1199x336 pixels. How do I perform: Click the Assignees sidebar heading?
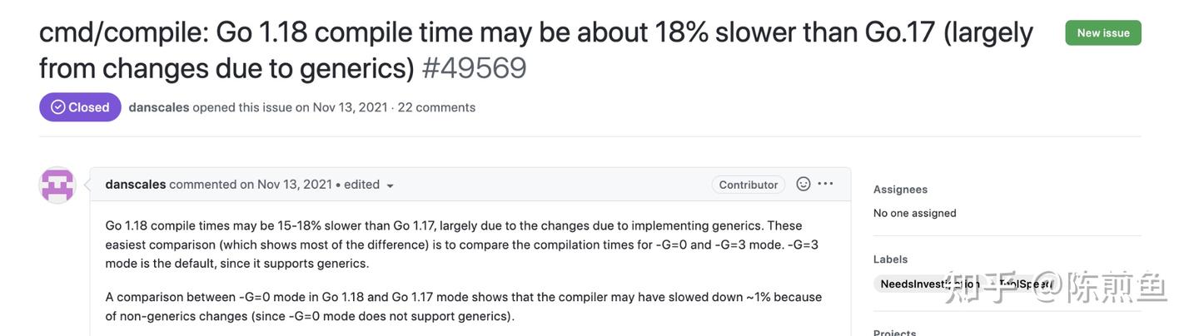point(900,190)
